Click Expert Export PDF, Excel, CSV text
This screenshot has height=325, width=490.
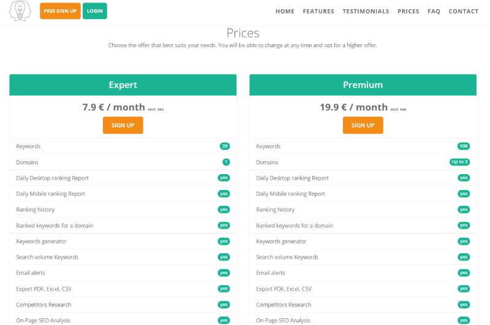click(43, 289)
